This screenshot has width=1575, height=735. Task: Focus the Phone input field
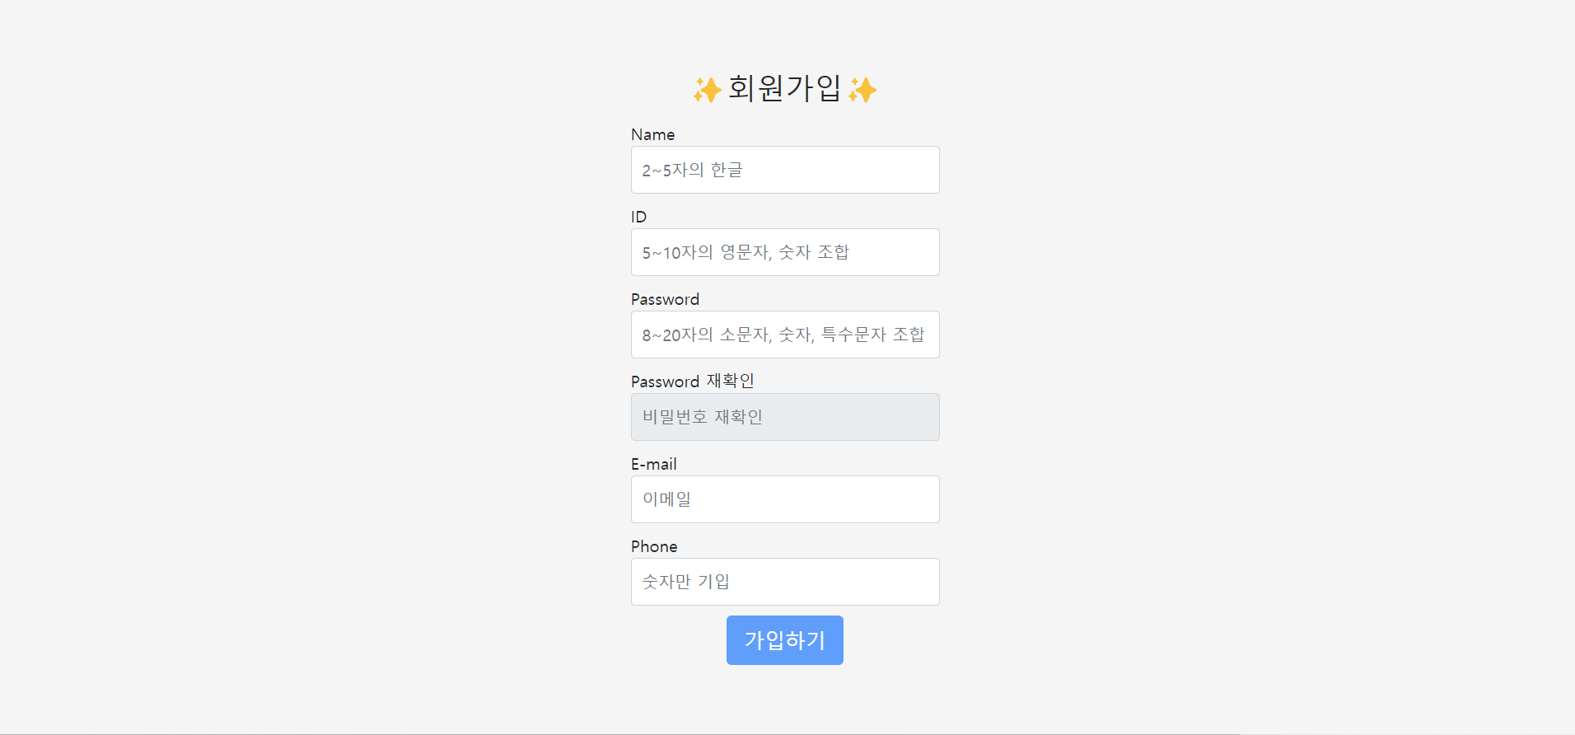(785, 582)
